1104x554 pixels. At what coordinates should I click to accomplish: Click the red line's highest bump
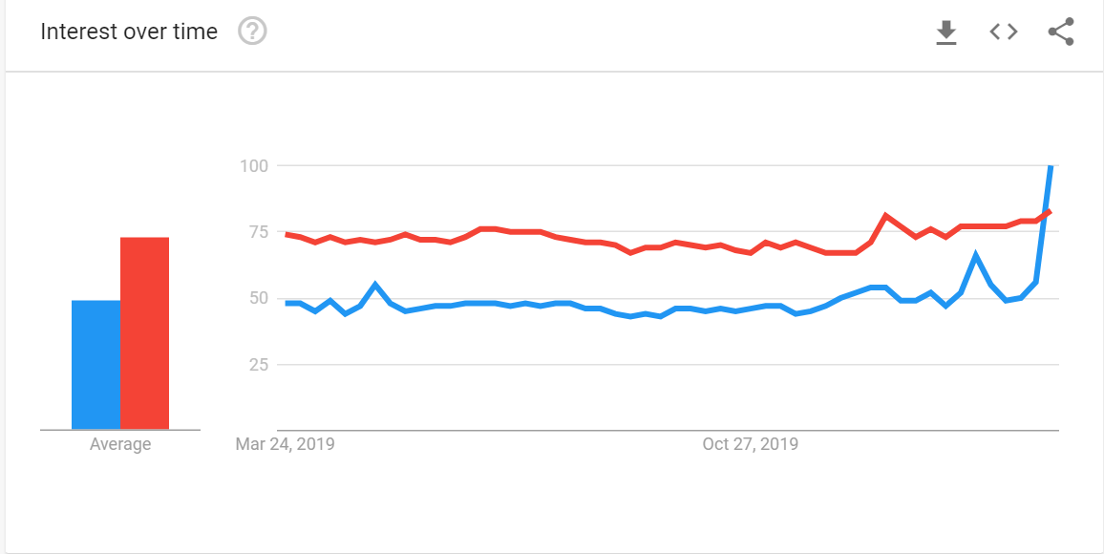886,216
